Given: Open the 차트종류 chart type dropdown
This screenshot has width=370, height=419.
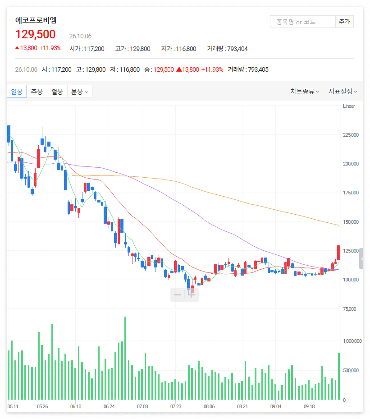Looking at the screenshot, I should tap(305, 92).
